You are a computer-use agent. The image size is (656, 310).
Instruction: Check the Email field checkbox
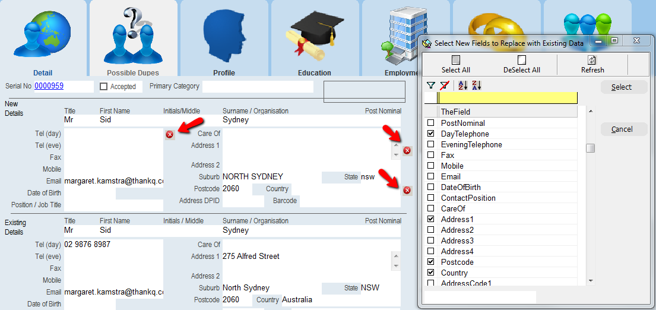[431, 176]
